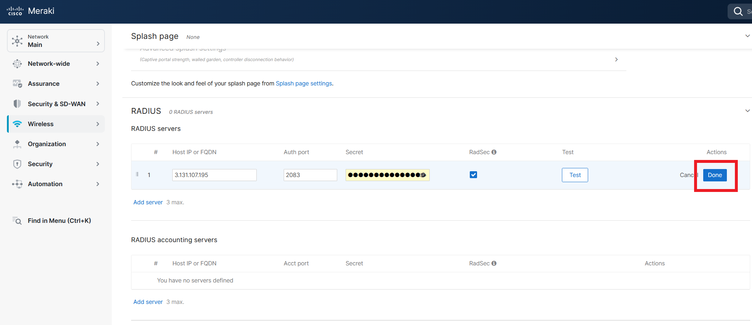The width and height of the screenshot is (752, 325).
Task: Click the Wireless wifi icon
Action: [x=17, y=124]
